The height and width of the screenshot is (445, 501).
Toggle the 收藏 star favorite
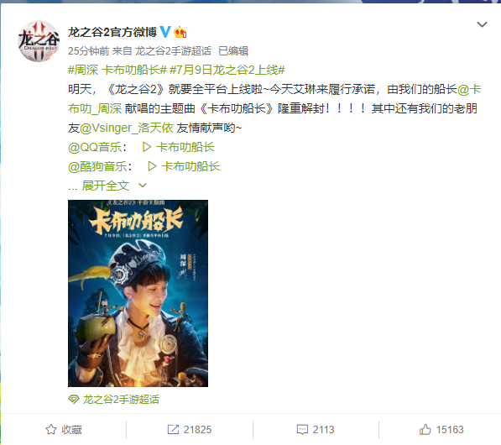(x=64, y=430)
